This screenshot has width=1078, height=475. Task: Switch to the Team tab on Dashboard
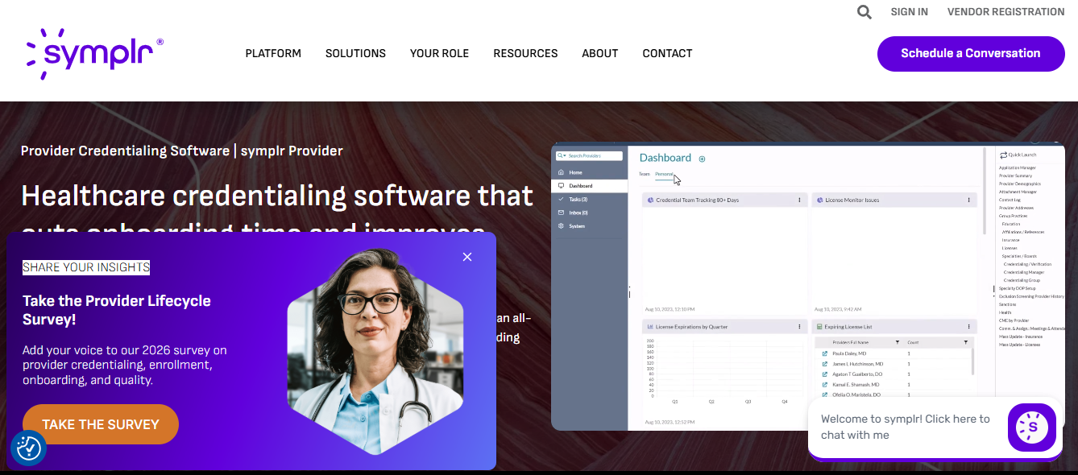pos(645,174)
